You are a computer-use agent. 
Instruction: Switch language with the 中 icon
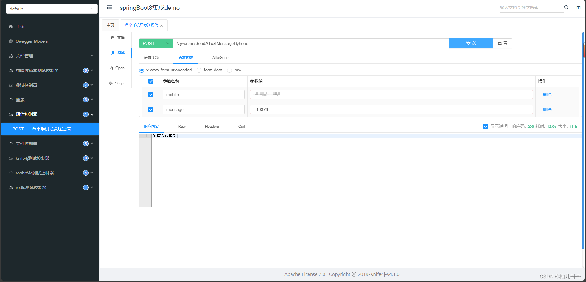578,8
